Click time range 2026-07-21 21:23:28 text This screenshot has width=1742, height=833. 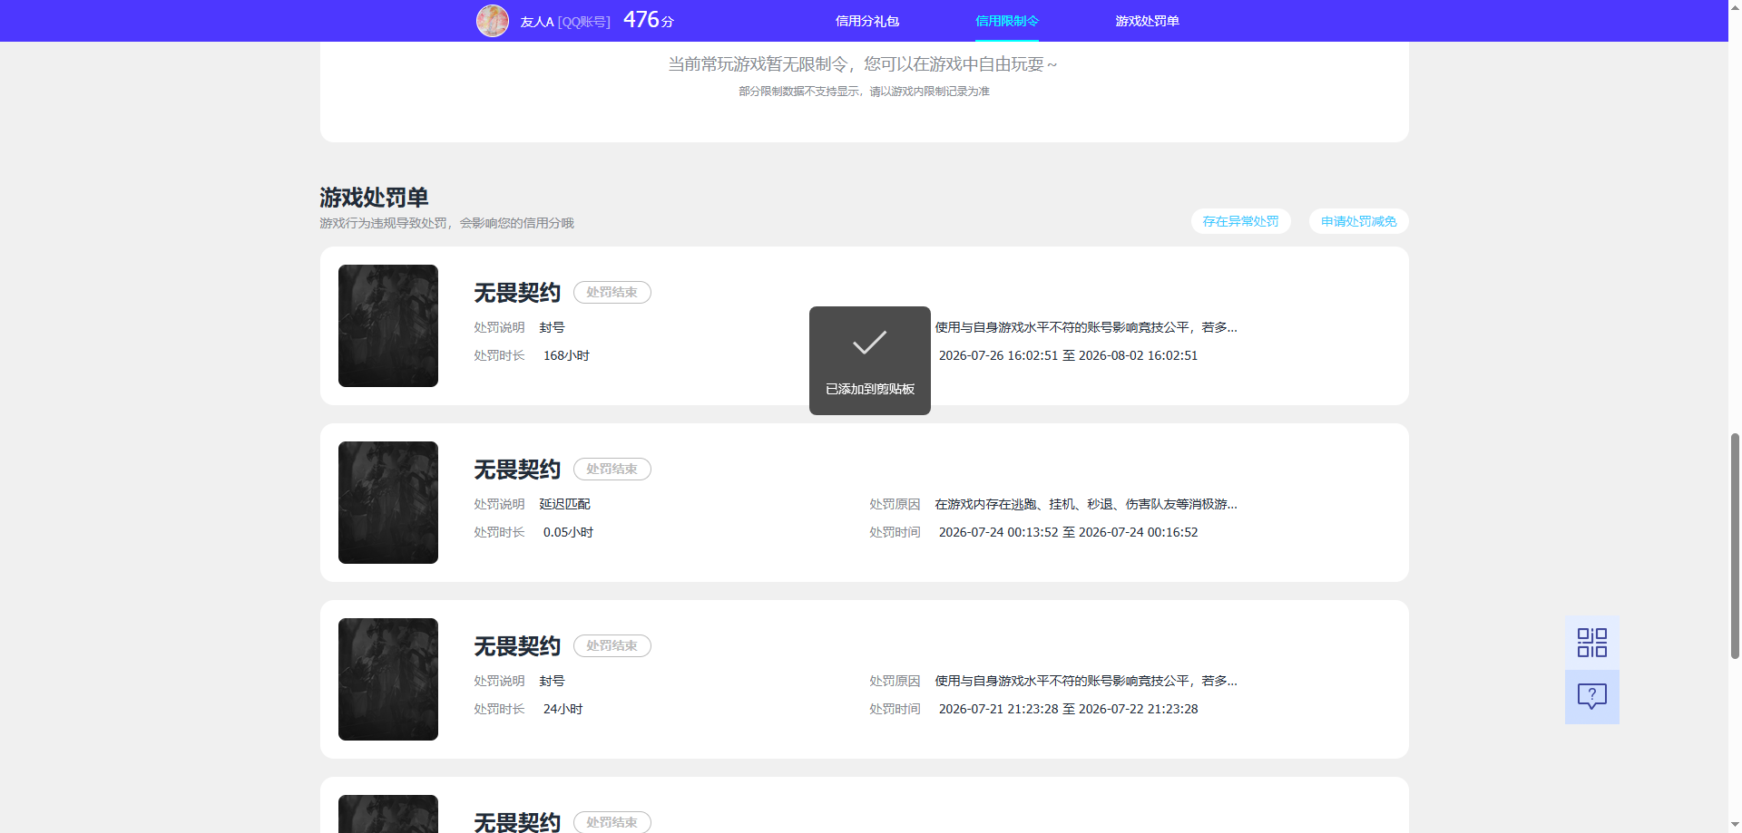point(1068,709)
